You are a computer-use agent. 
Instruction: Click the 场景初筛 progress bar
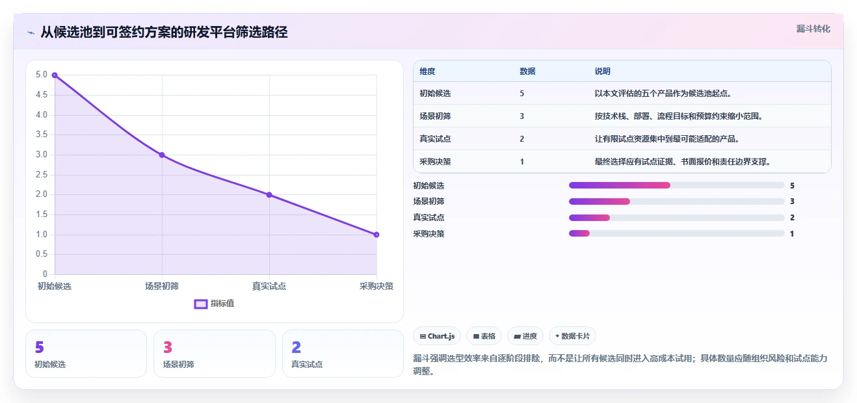click(x=677, y=201)
